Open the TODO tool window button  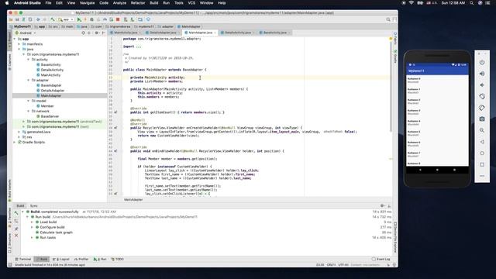coord(117,259)
